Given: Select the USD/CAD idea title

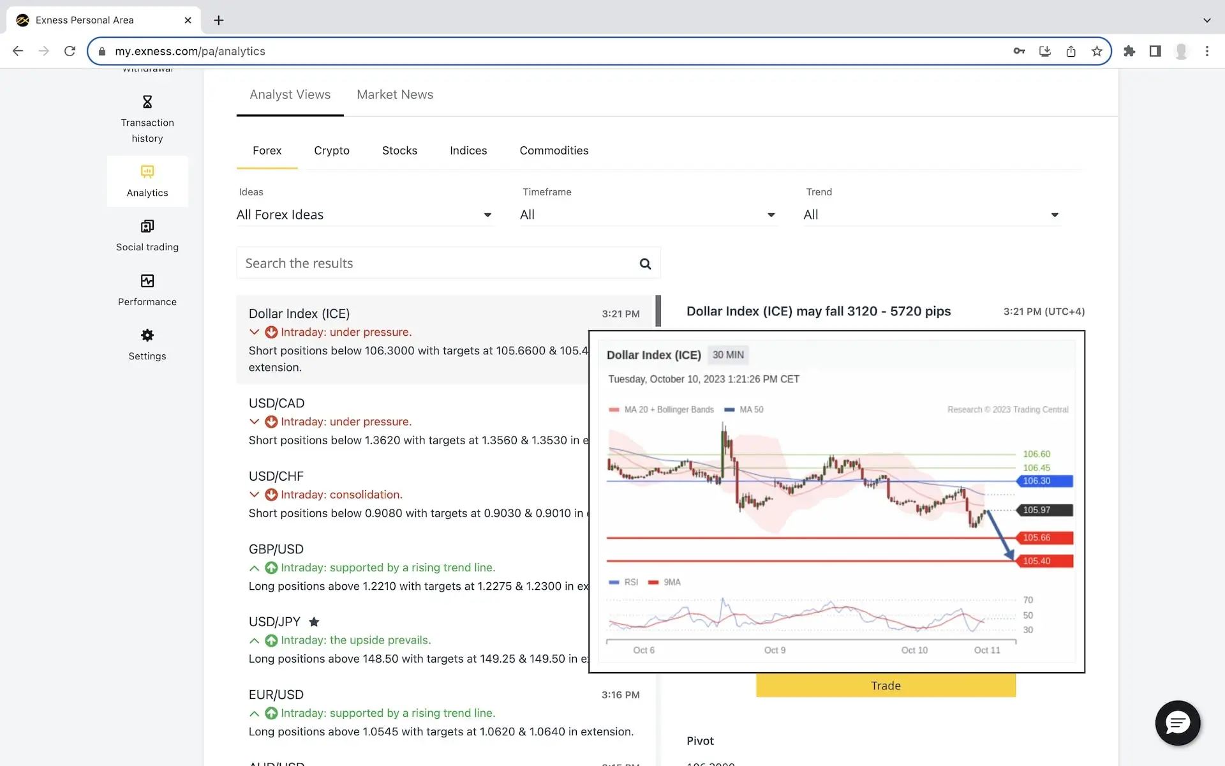Looking at the screenshot, I should click(x=276, y=403).
